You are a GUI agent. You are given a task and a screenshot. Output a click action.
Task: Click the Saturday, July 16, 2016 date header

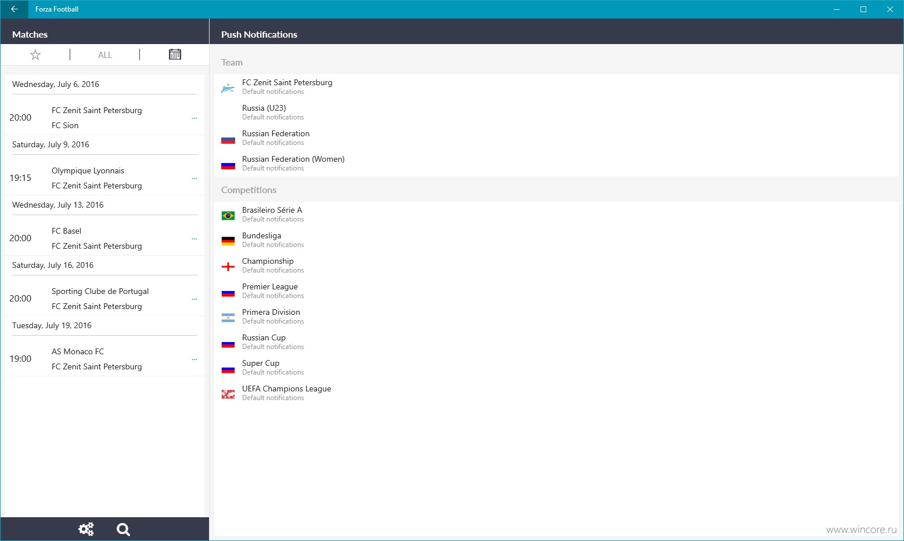coord(53,265)
